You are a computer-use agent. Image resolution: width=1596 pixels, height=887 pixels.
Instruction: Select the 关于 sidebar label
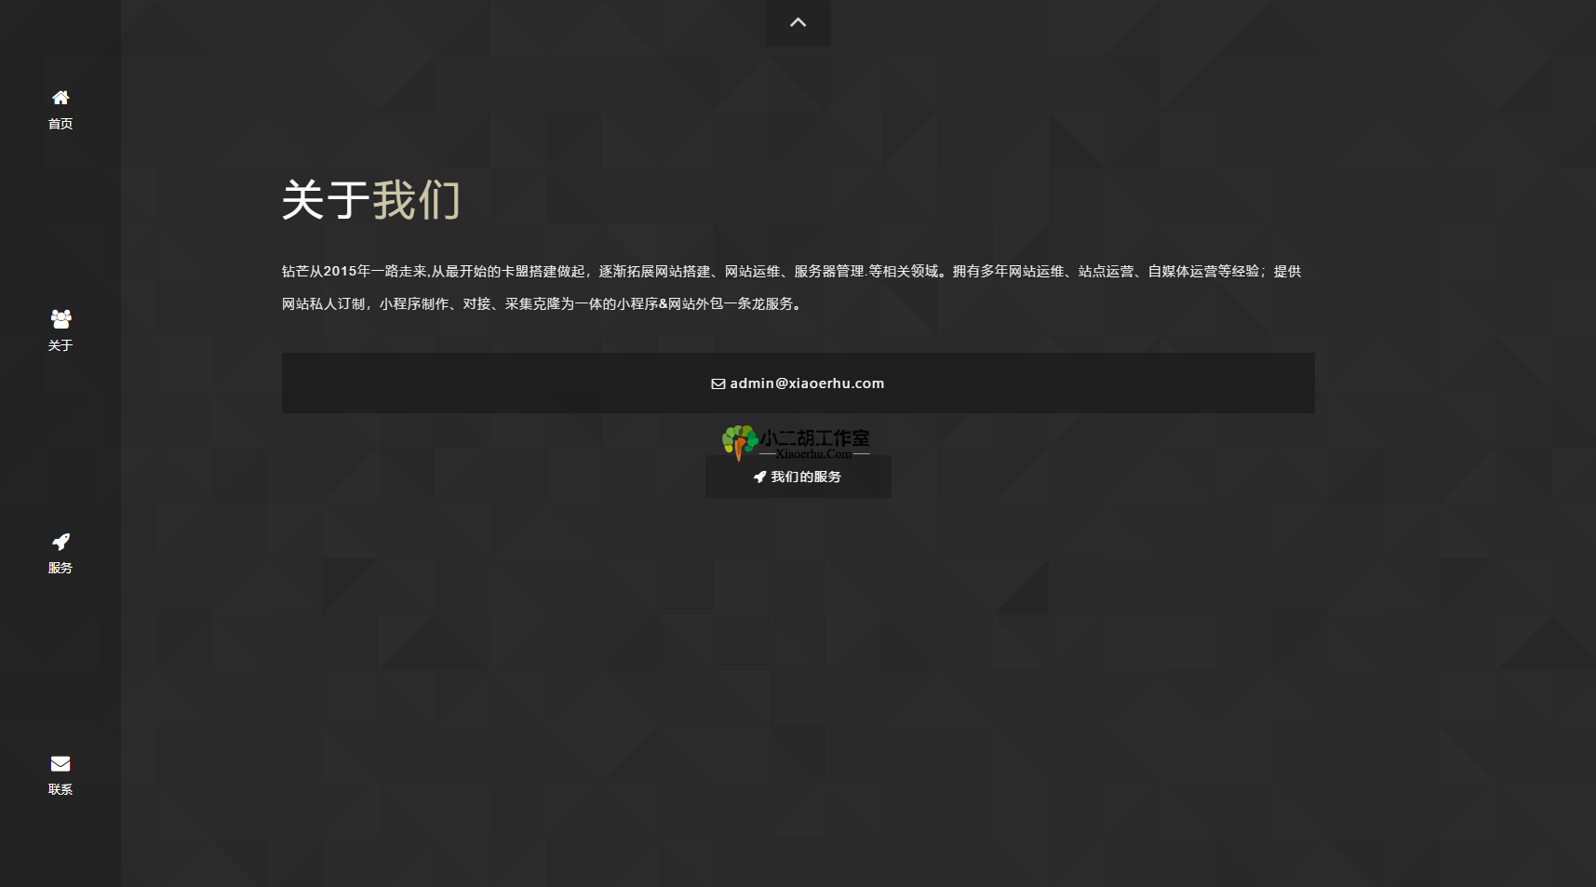[60, 345]
